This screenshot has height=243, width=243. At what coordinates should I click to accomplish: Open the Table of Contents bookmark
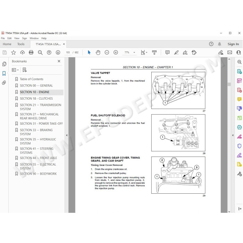(32, 79)
